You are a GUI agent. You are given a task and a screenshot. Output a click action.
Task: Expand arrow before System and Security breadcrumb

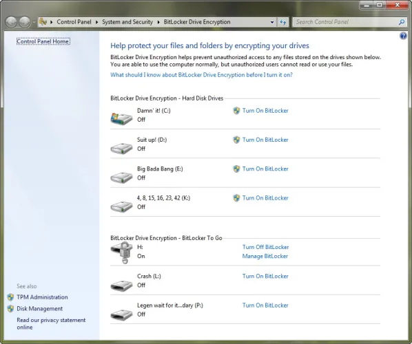point(96,22)
